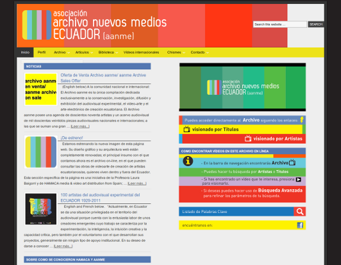Image resolution: width=341 pixels, height=265 pixels.
Task: Expand the Biblioteca menu dropdown
Action: [108, 53]
